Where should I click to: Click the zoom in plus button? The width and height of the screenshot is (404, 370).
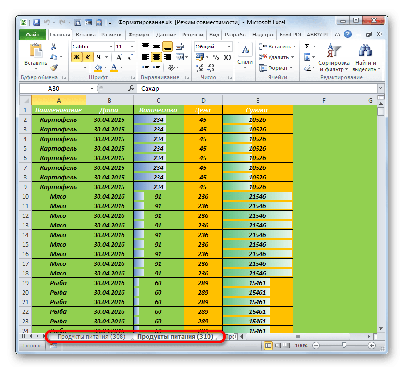(371, 346)
